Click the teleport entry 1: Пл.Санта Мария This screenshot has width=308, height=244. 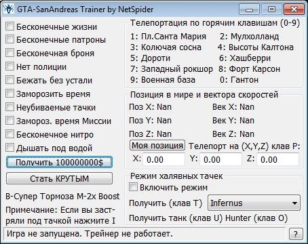click(x=168, y=37)
